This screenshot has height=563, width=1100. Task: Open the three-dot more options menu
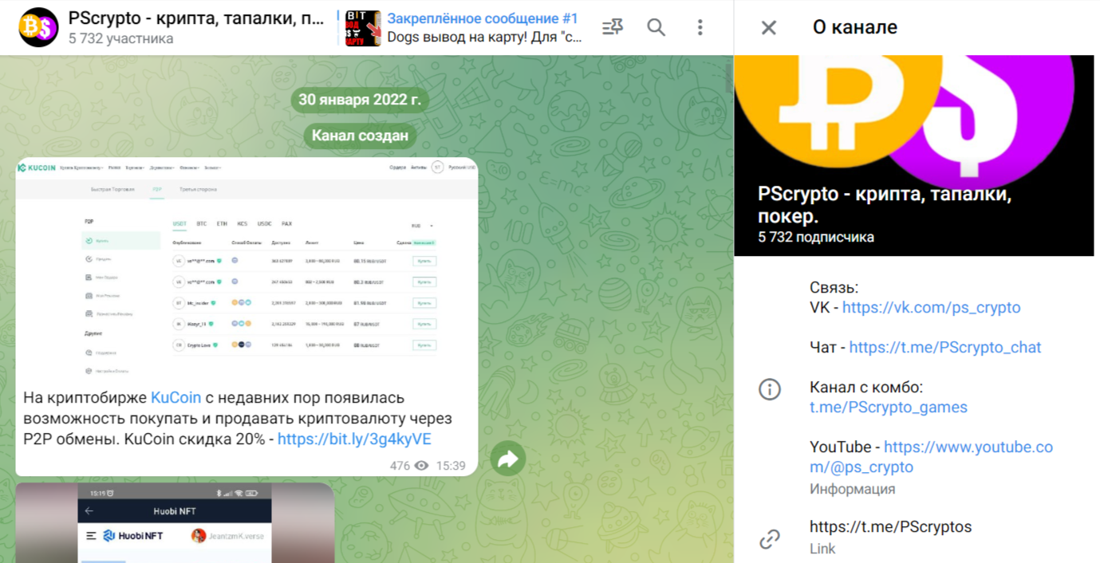tap(700, 28)
